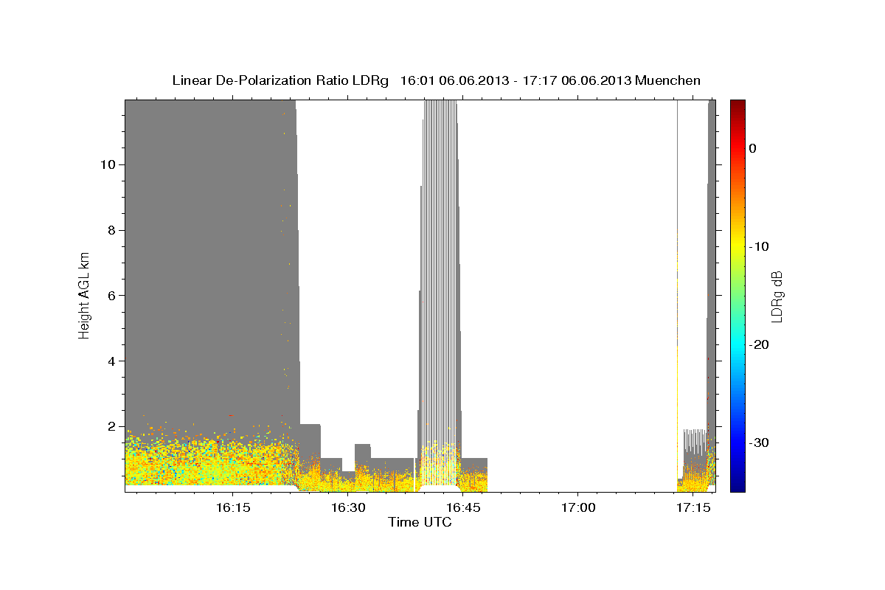885x590 pixels.
Task: Click the 16:30 time tick label
Action: 347,508
